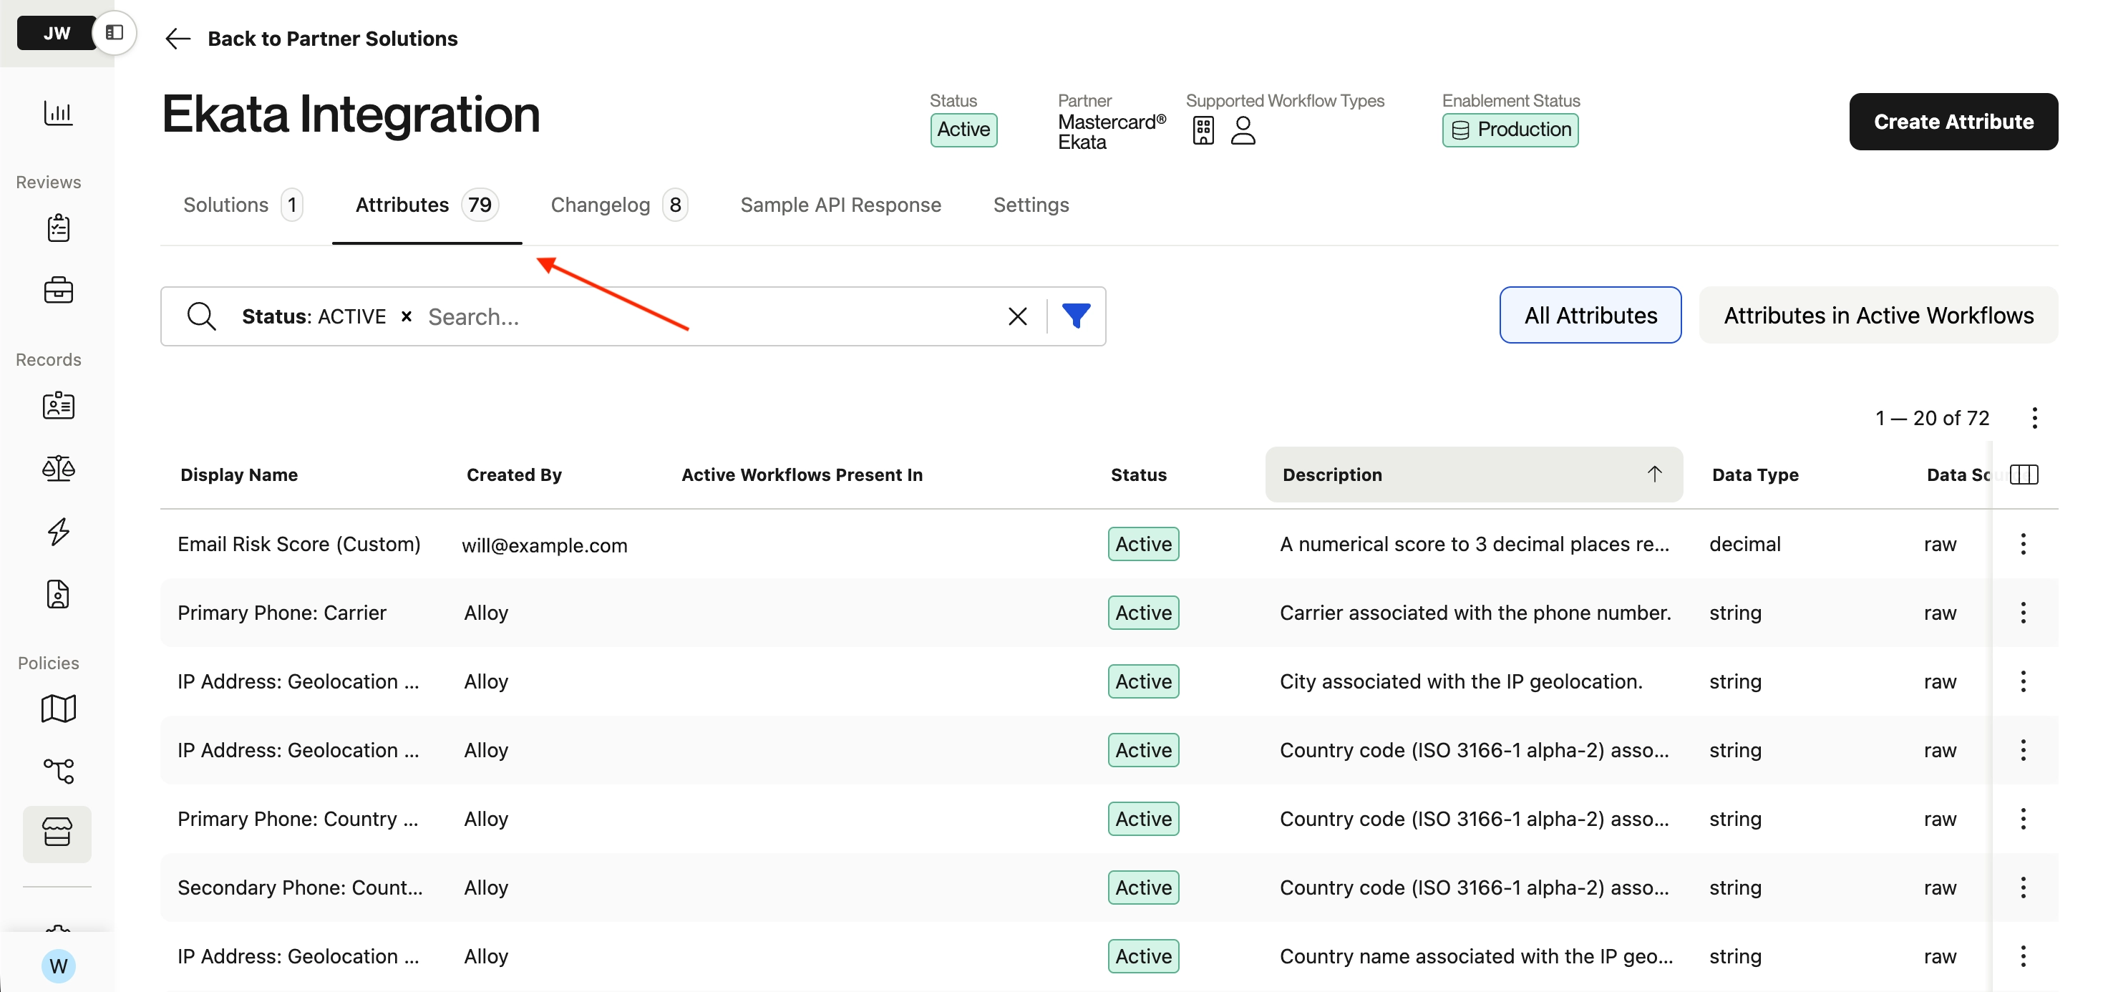Viewport: 2103px width, 992px height.
Task: Open the Reviews clipboard checklist icon
Action: [x=58, y=228]
